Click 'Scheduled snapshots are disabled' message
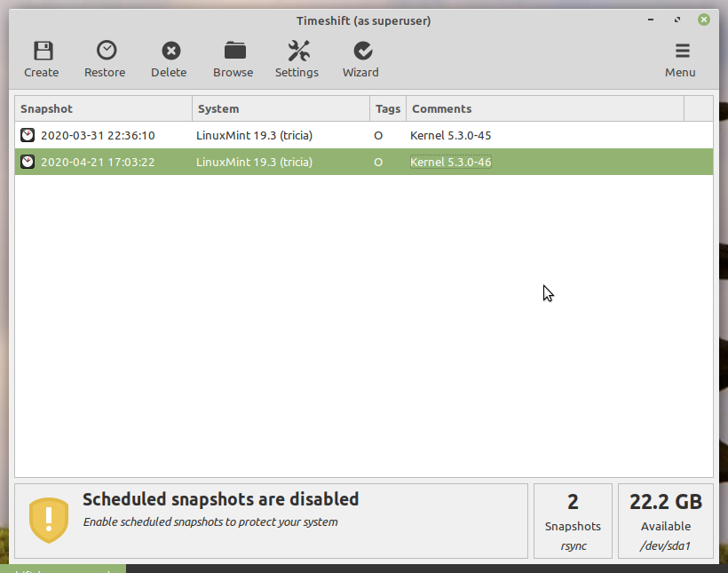This screenshot has height=573, width=728. coord(220,499)
